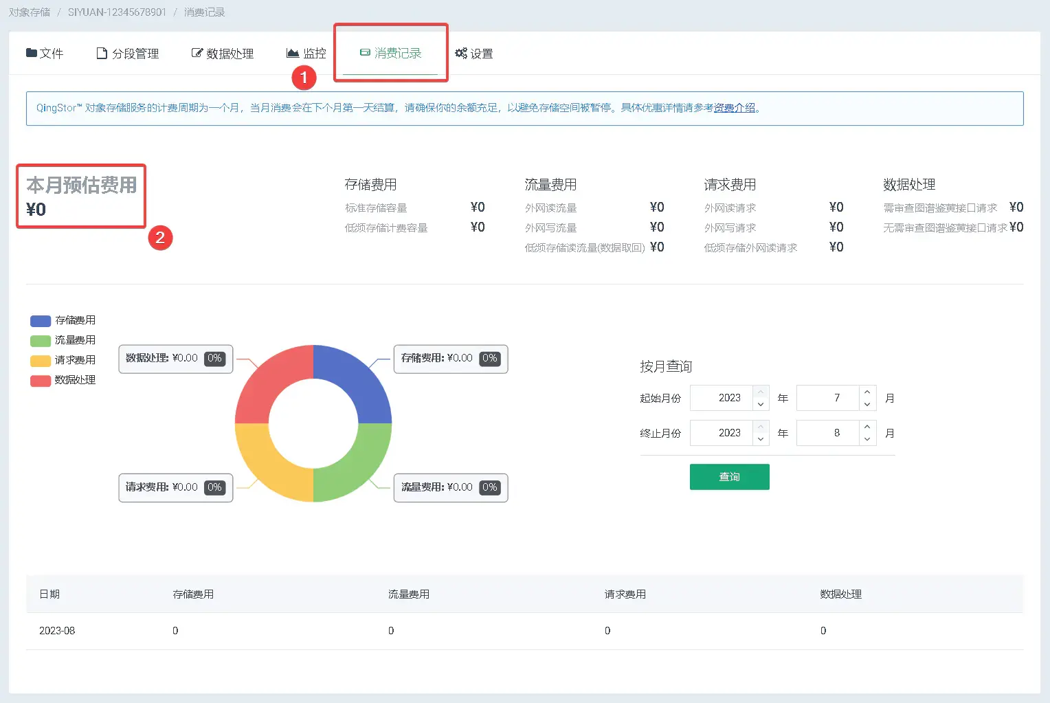Increment the 终止月份 year 2023 stepper
The image size is (1050, 703).
pyautogui.click(x=761, y=427)
